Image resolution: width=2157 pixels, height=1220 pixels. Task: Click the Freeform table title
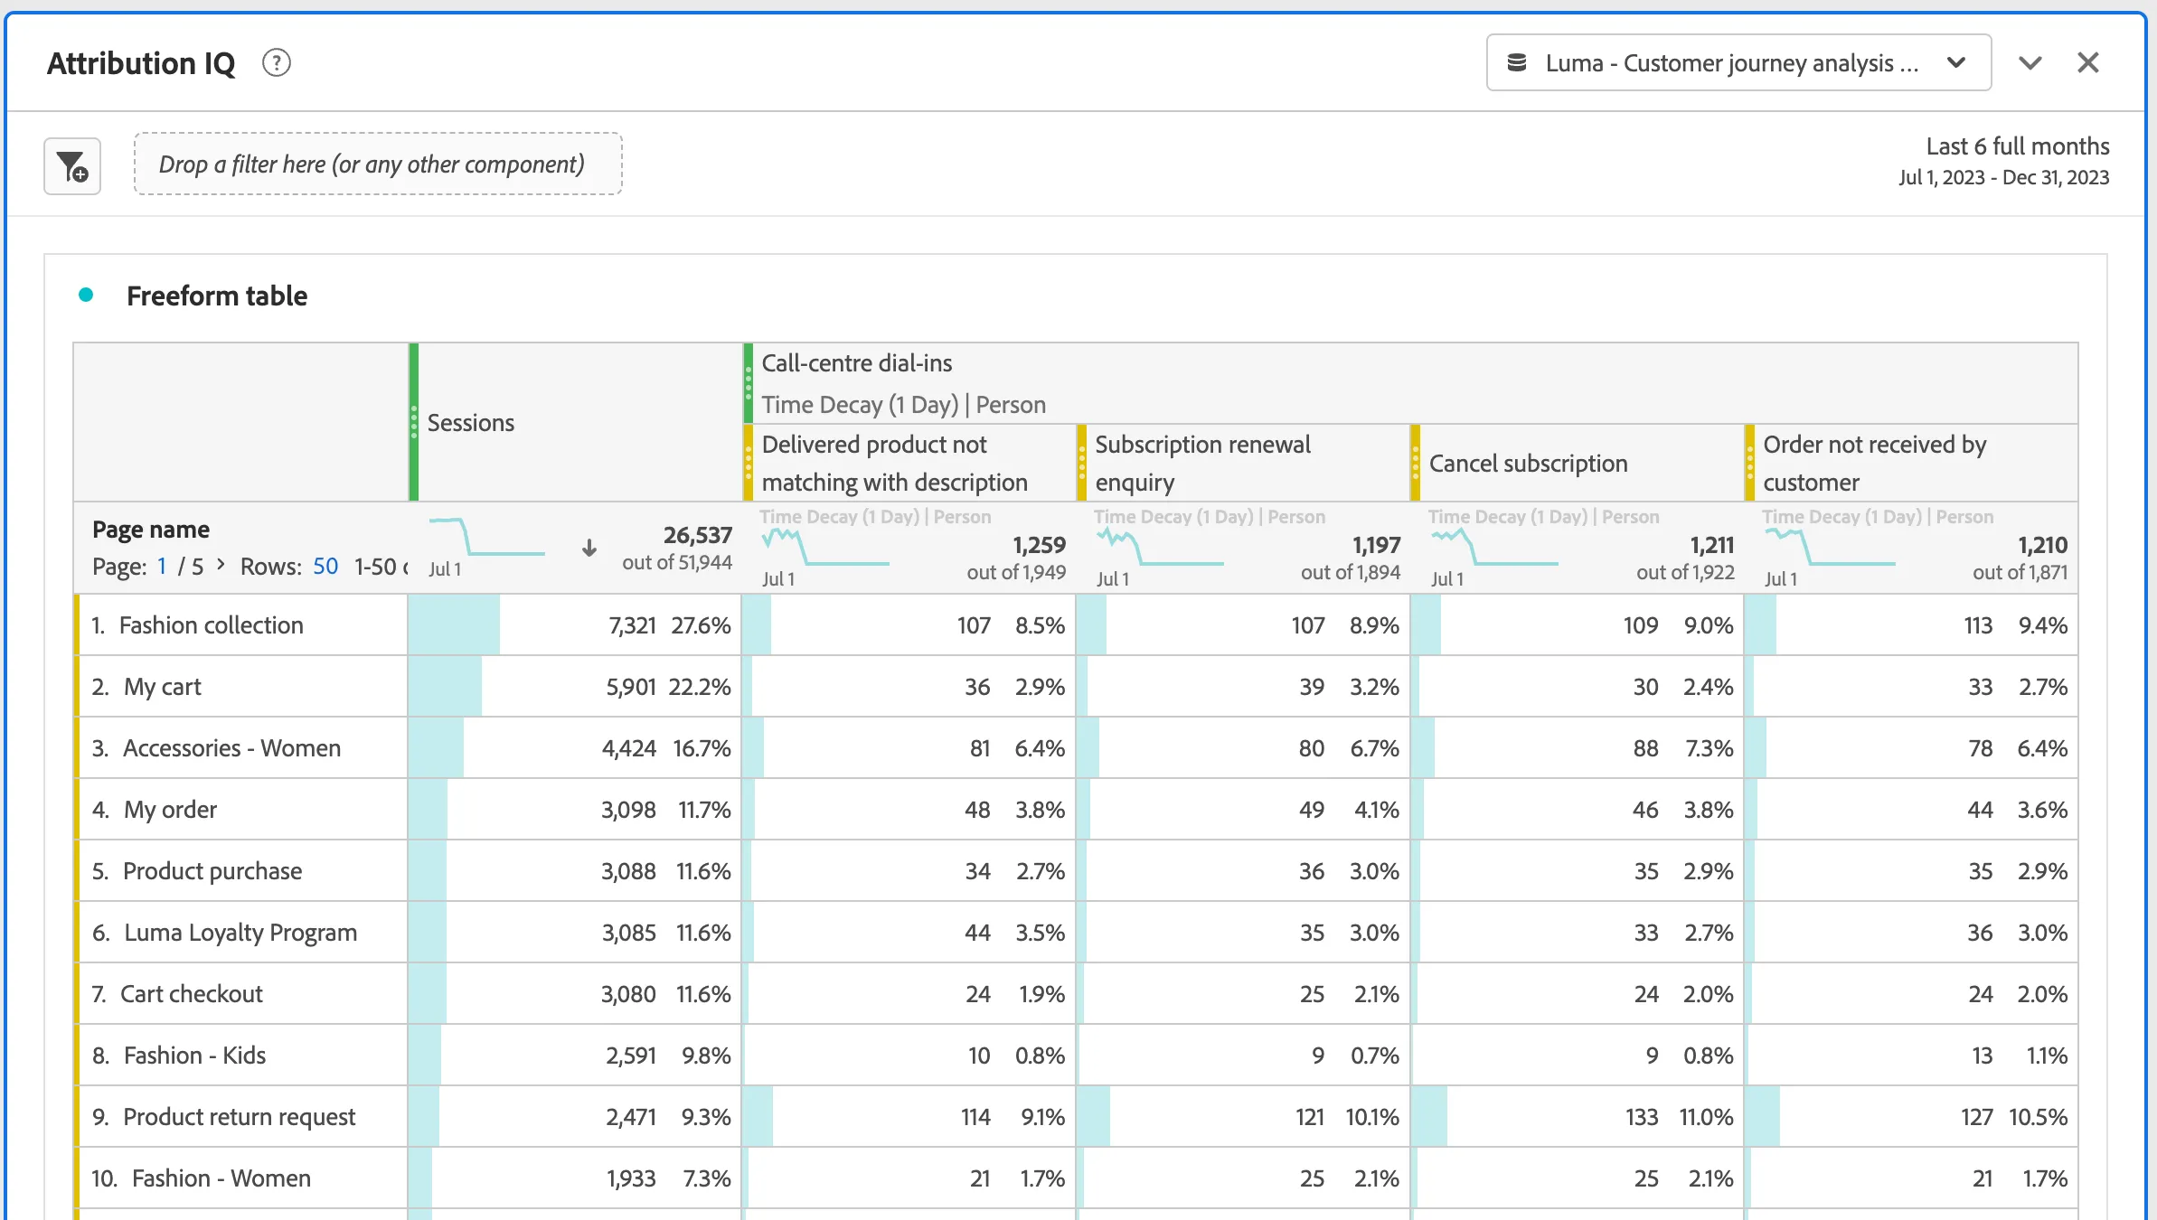[x=217, y=296]
